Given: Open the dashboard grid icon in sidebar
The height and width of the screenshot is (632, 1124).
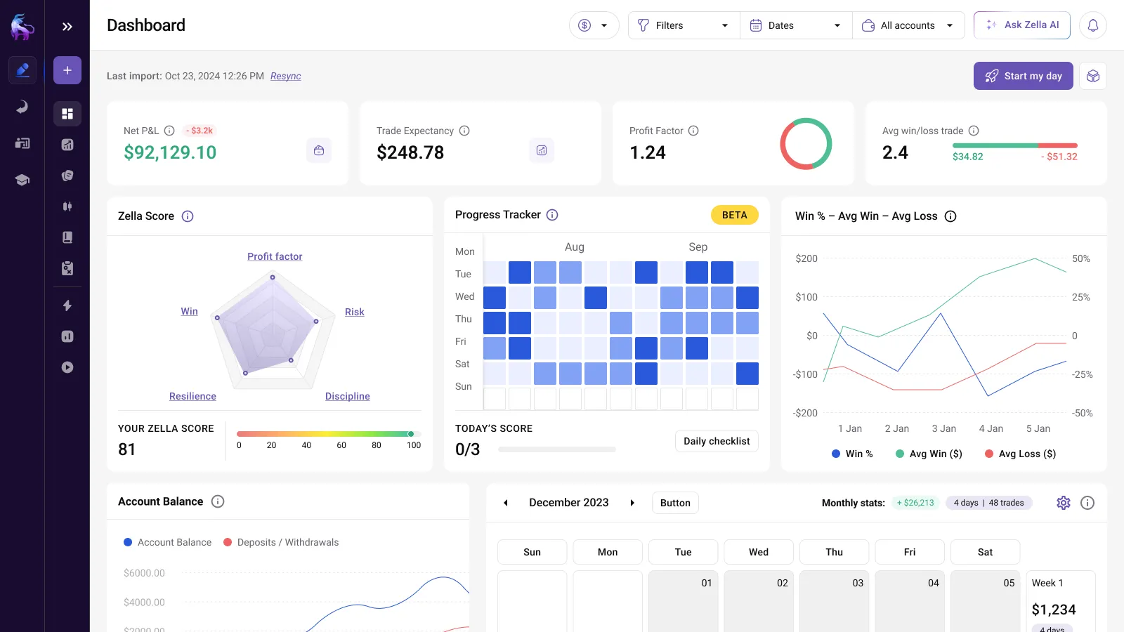Looking at the screenshot, I should (x=67, y=114).
